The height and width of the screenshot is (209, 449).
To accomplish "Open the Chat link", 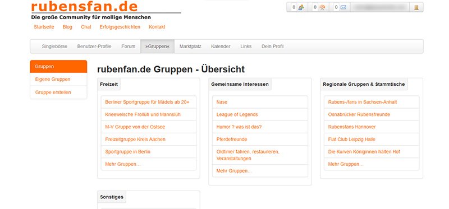I will pos(86,27).
